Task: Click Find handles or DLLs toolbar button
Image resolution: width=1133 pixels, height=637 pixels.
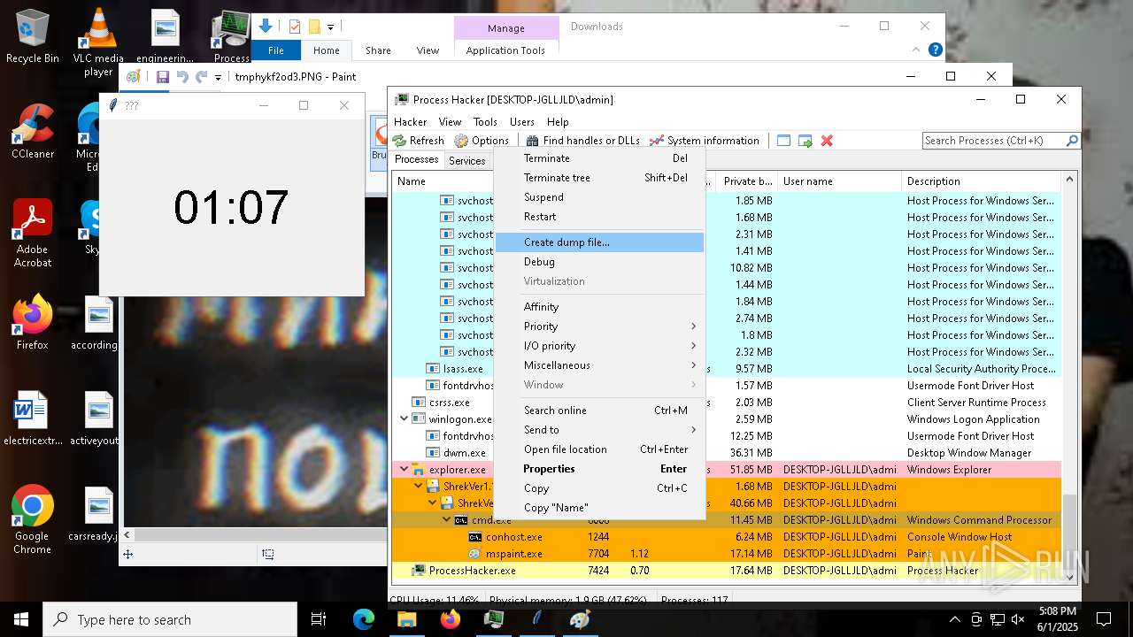Action: 582,141
